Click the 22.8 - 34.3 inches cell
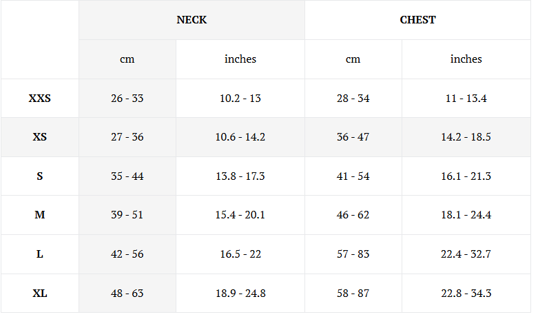 pyautogui.click(x=466, y=294)
